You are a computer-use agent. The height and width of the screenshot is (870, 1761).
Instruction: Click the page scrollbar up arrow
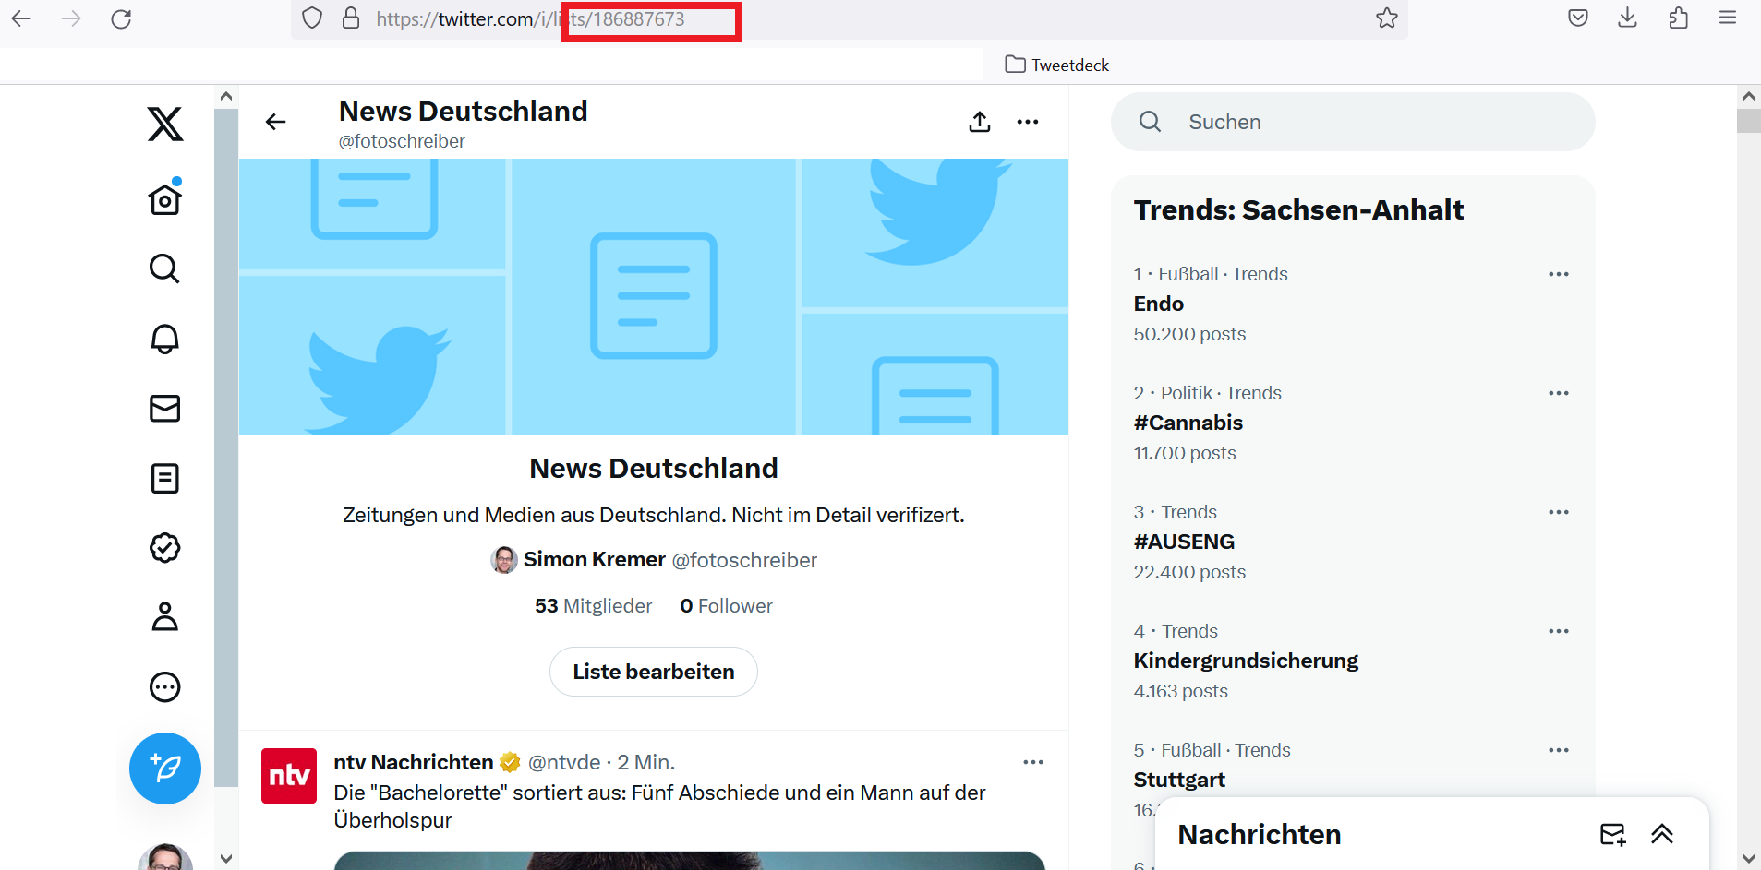(x=1748, y=96)
